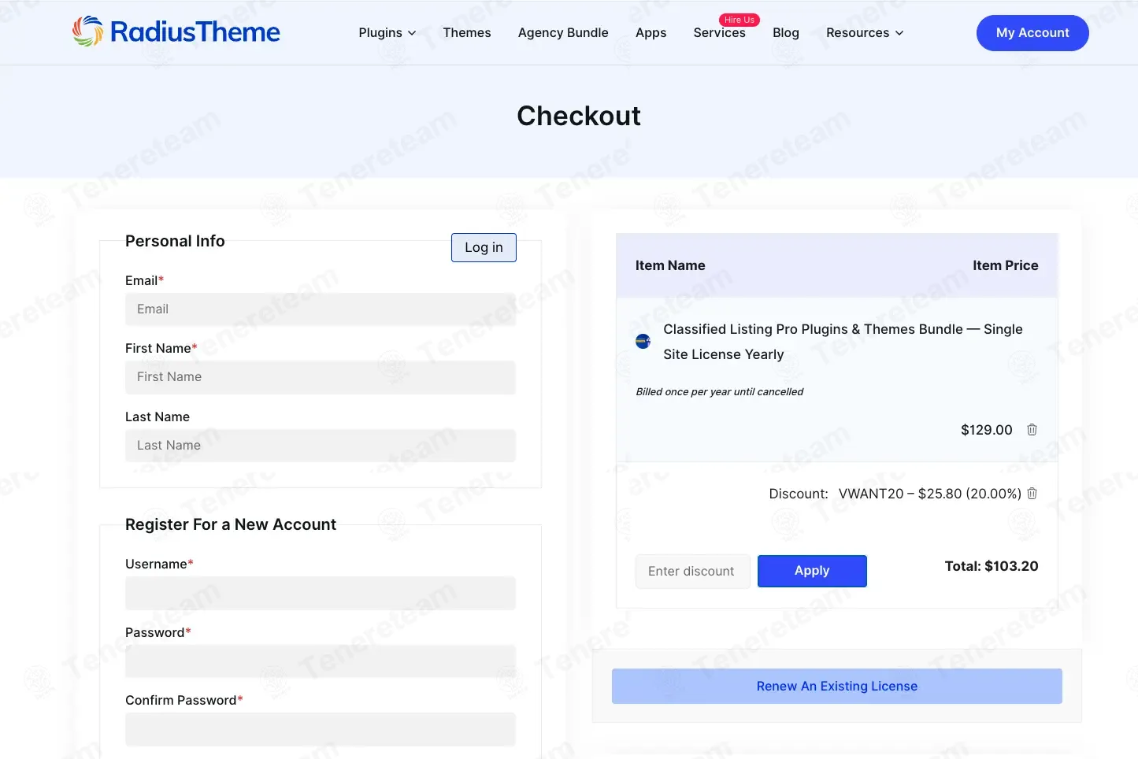Click the Total: $103.20 text
This screenshot has height=759, width=1138.
coord(992,566)
